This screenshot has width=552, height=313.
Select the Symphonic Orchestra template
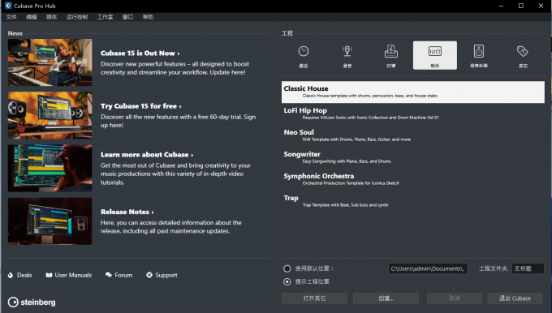(413, 179)
